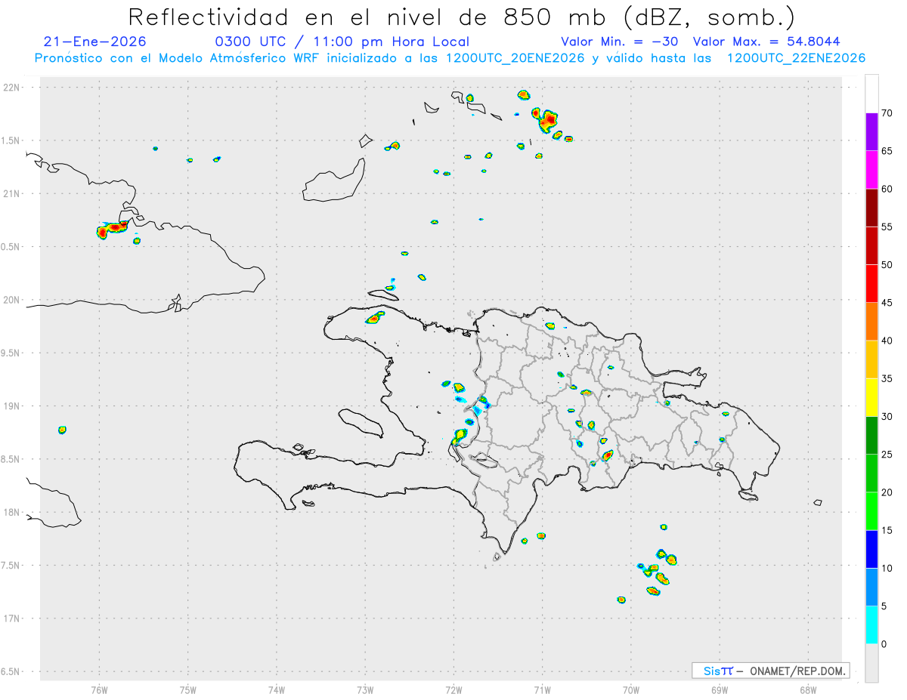Select the 'Valor Min. = -30' readout
The height and width of the screenshot is (700, 907).
(621, 42)
